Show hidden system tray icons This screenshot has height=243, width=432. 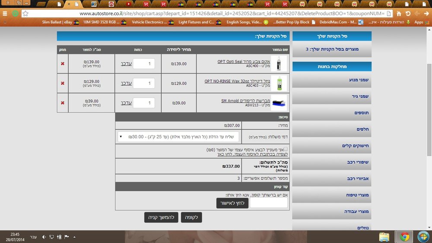pos(74,237)
